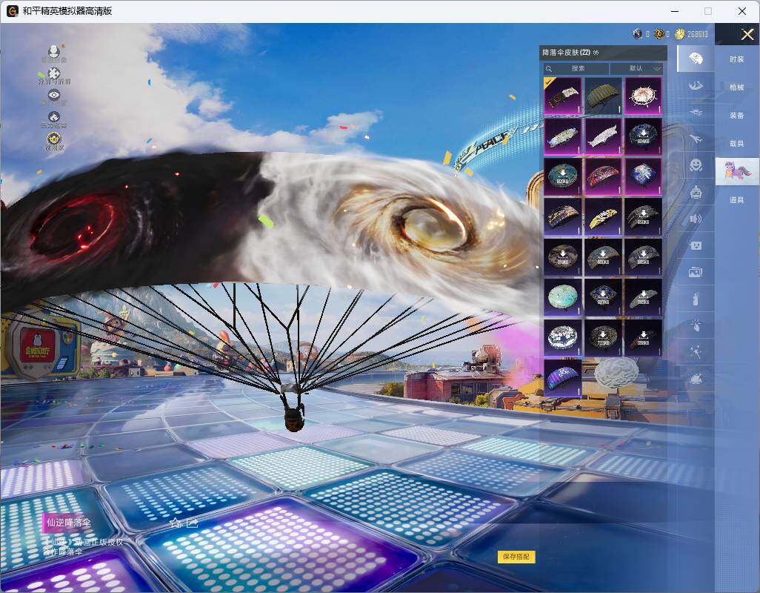760x593 pixels.
Task: Open the face sticker card subcategory icon
Action: tap(696, 246)
